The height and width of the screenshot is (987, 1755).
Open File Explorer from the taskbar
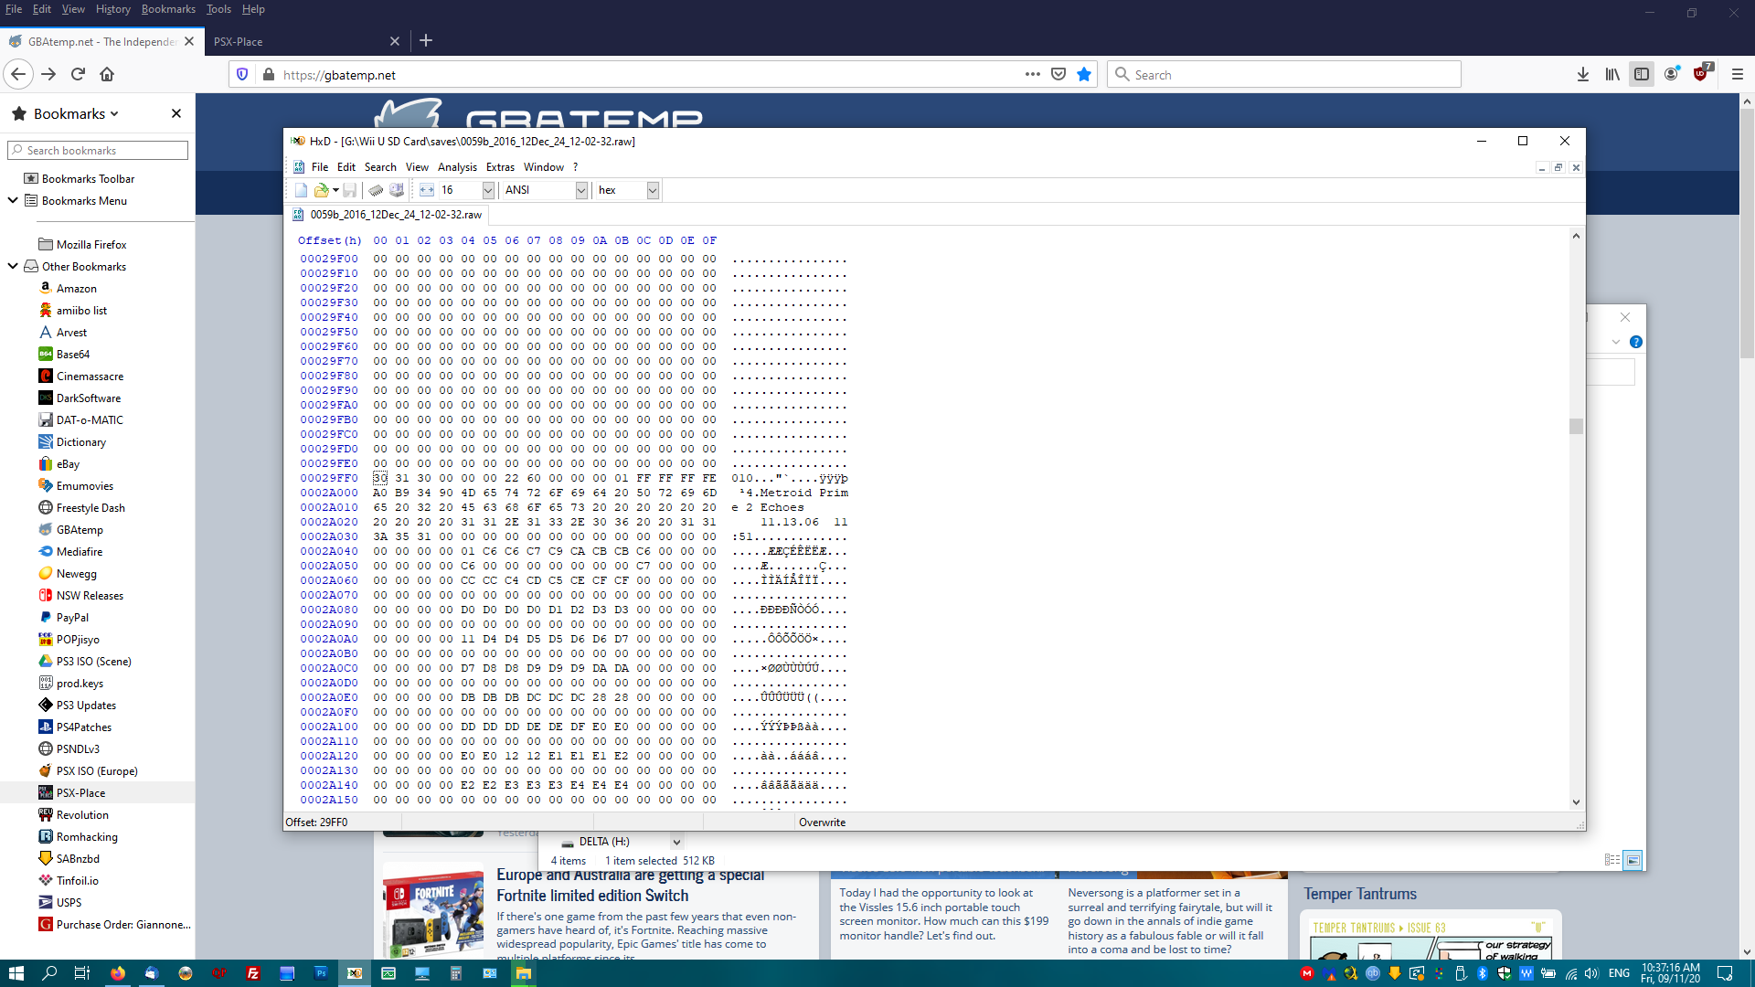click(524, 973)
